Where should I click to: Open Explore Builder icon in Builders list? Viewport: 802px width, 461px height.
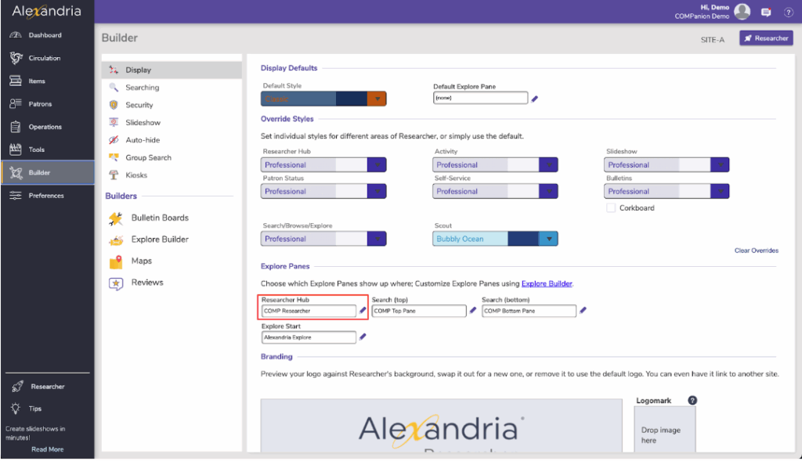[x=116, y=240]
